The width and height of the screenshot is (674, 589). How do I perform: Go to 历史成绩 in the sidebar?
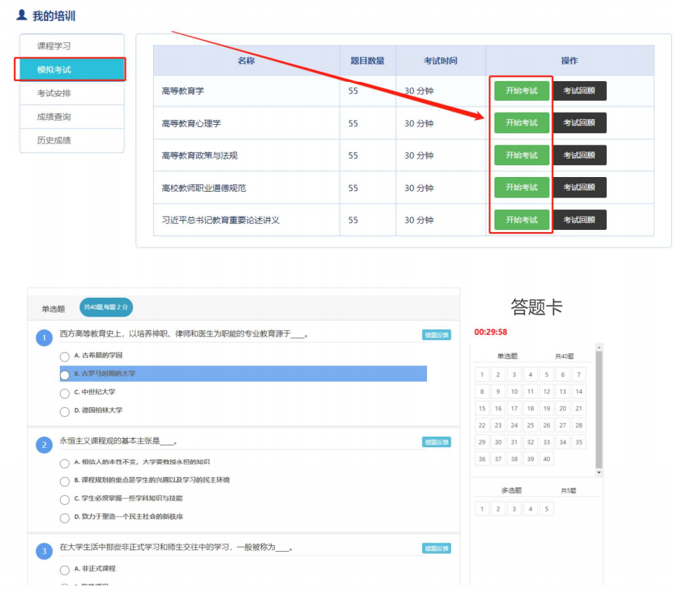[x=54, y=140]
